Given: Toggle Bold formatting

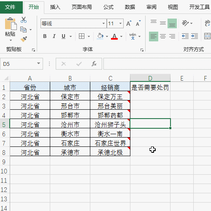Looking at the screenshot, I should [45, 36].
